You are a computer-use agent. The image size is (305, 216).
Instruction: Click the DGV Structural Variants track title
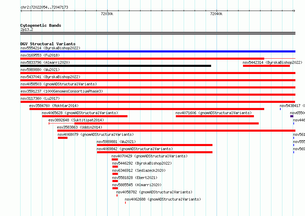click(x=48, y=44)
